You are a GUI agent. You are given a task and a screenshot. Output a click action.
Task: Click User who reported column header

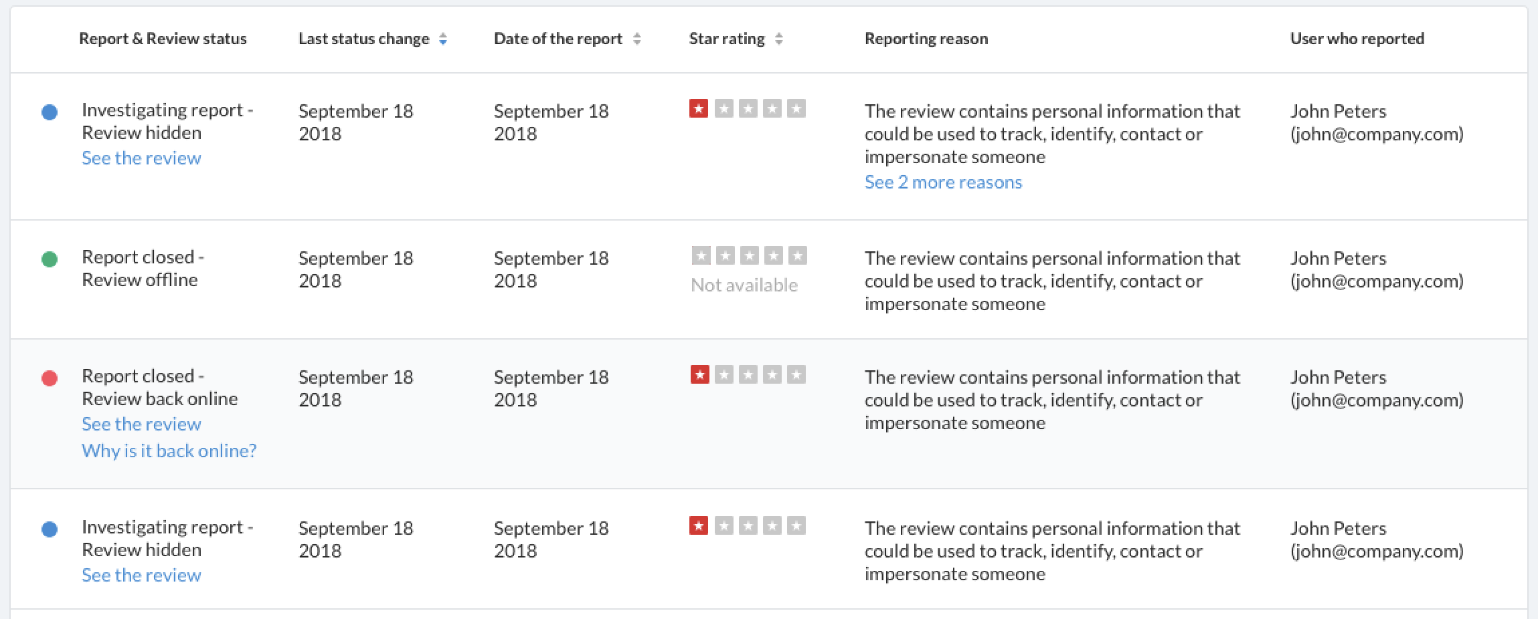click(x=1357, y=39)
